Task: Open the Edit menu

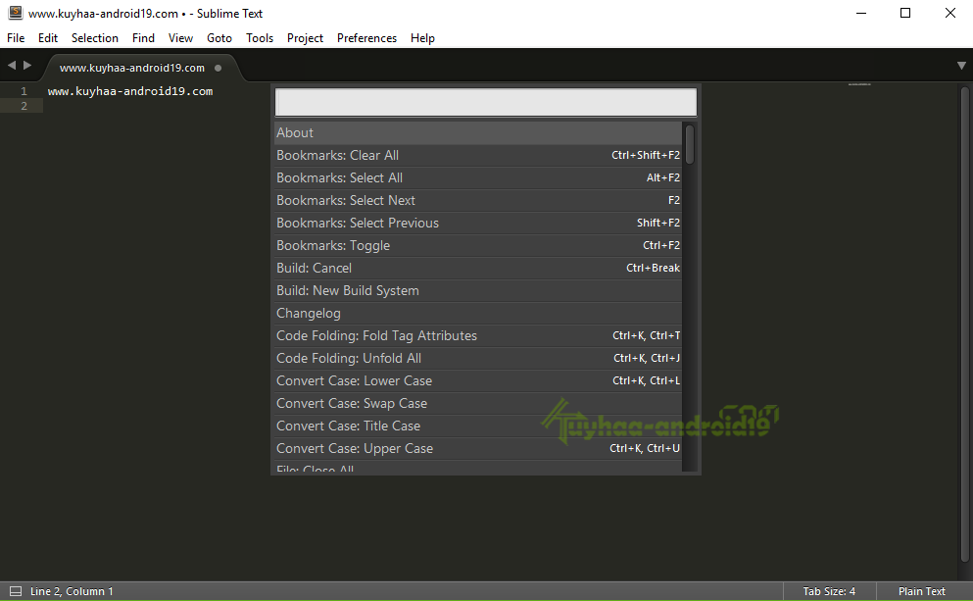Action: pos(48,38)
